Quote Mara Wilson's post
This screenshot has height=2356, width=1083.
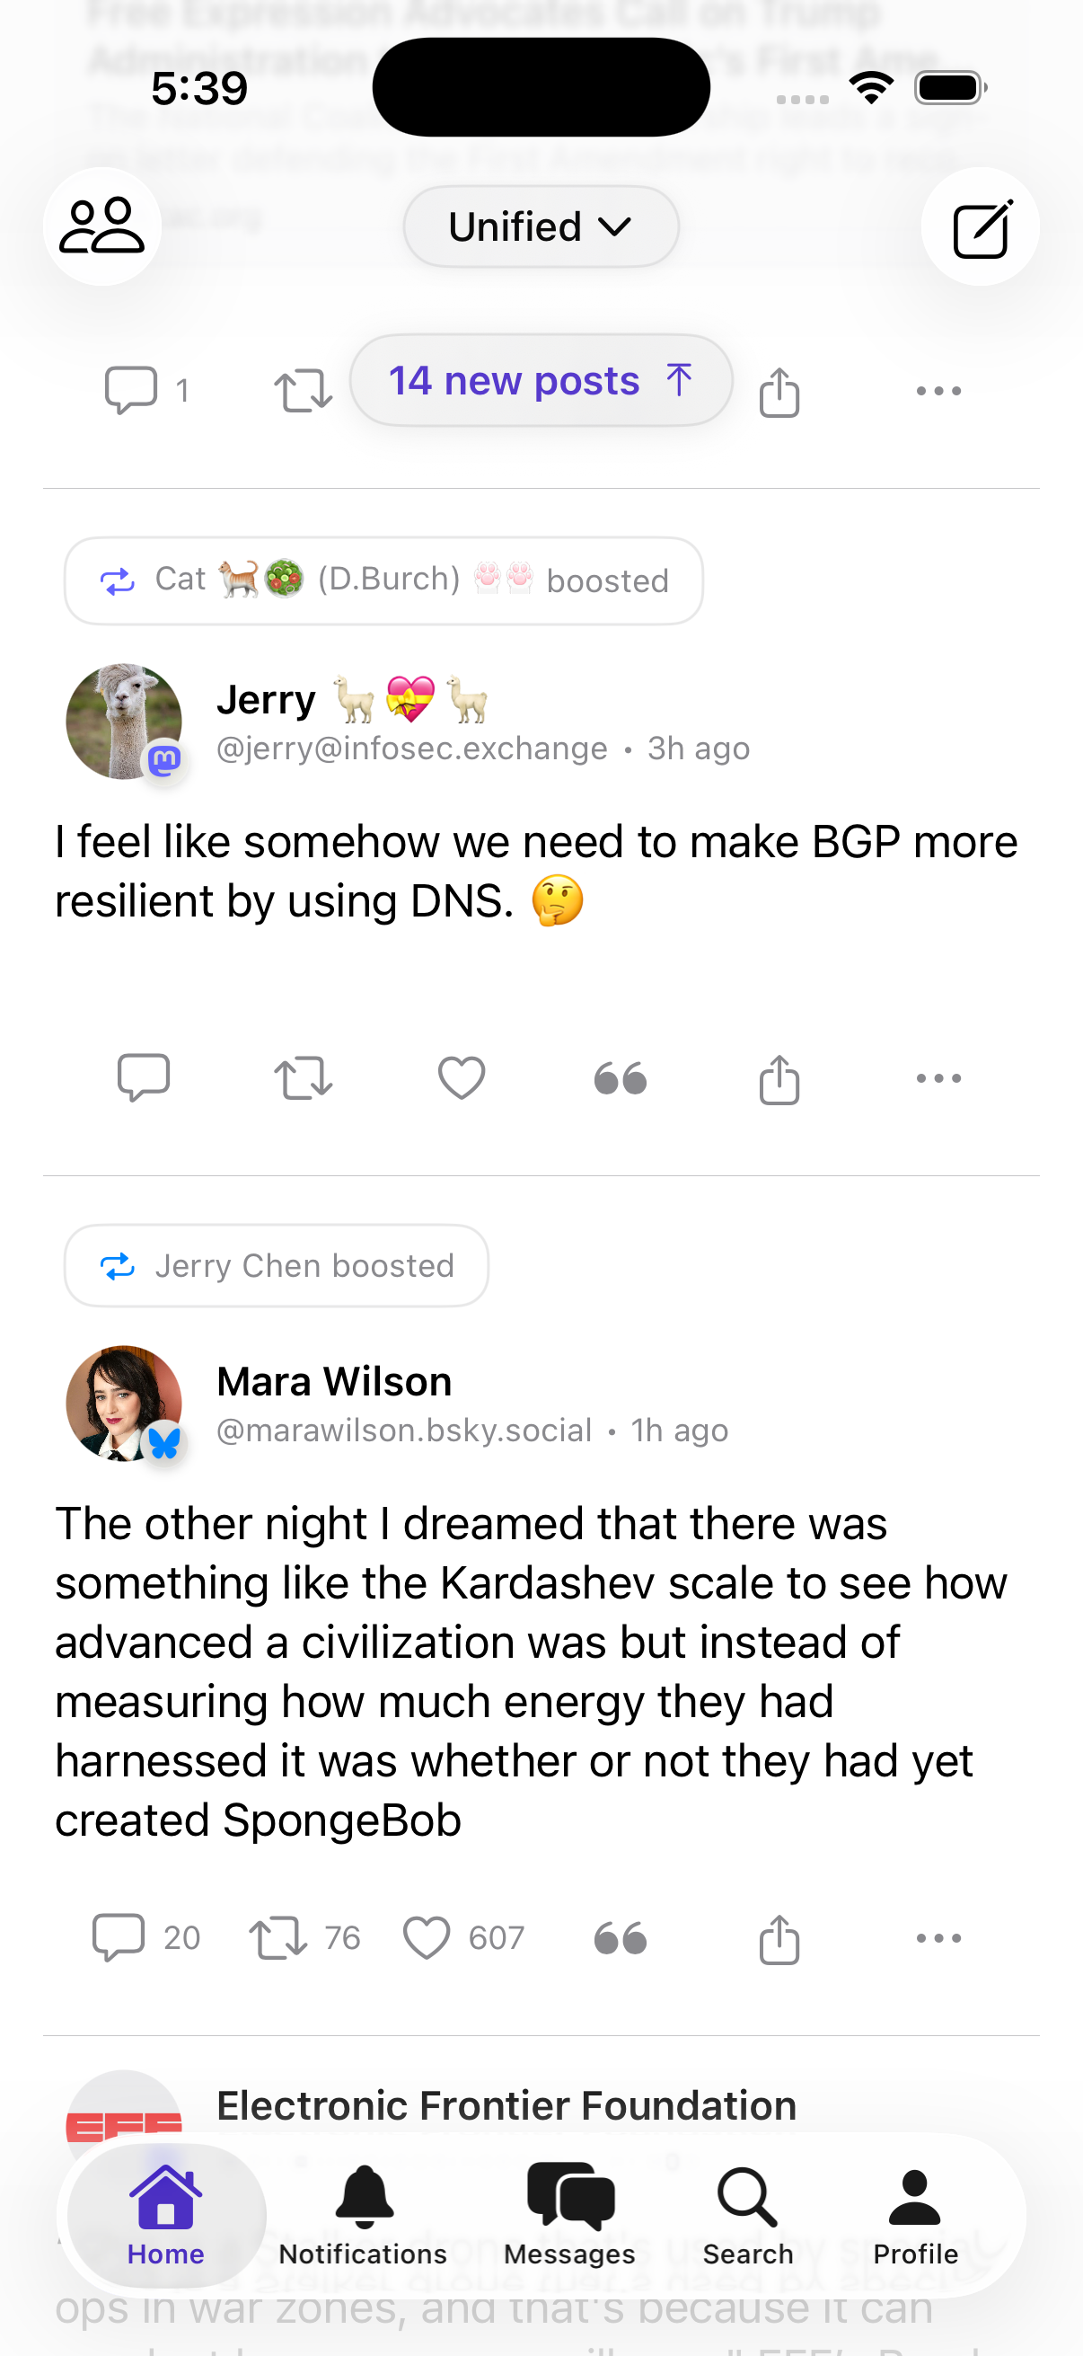[621, 1938]
